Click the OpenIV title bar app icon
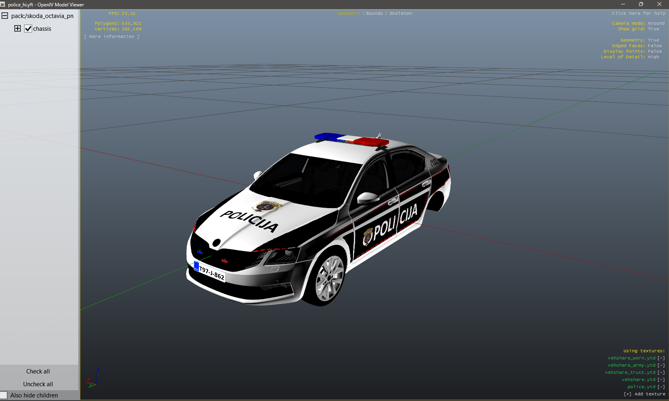669x401 pixels. [x=3, y=4]
